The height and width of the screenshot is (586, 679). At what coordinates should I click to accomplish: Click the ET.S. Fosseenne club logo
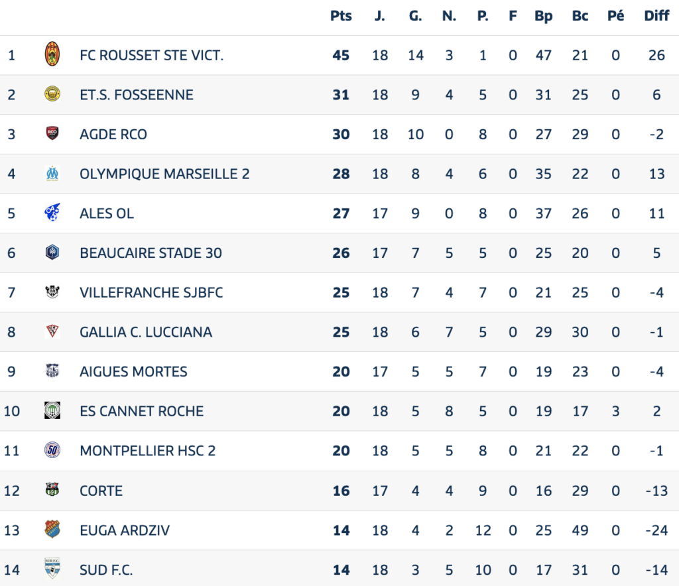click(x=52, y=94)
